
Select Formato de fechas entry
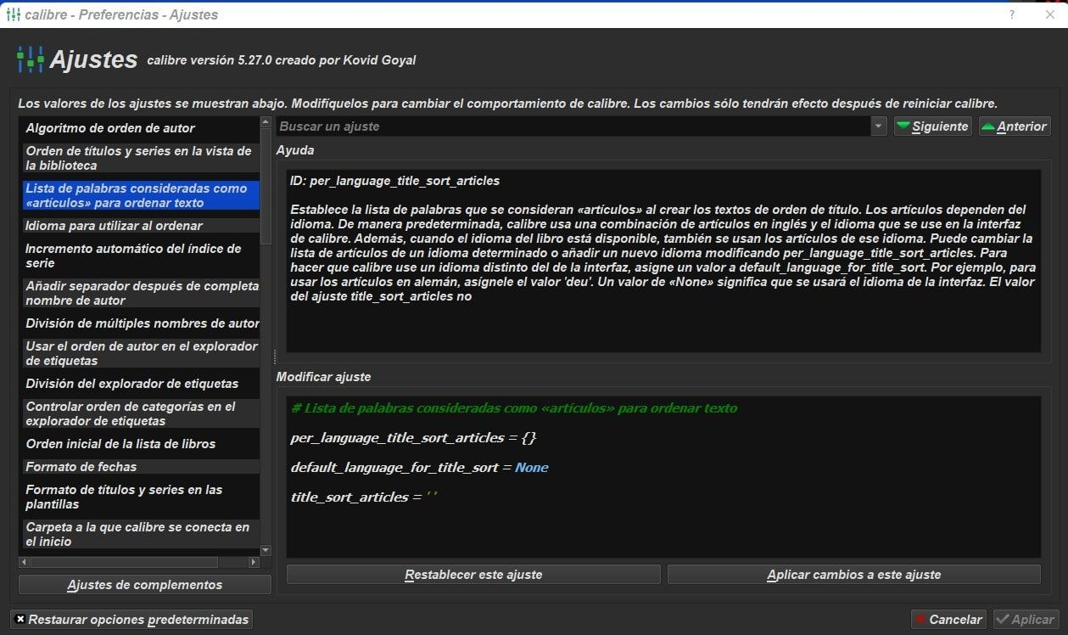click(141, 467)
